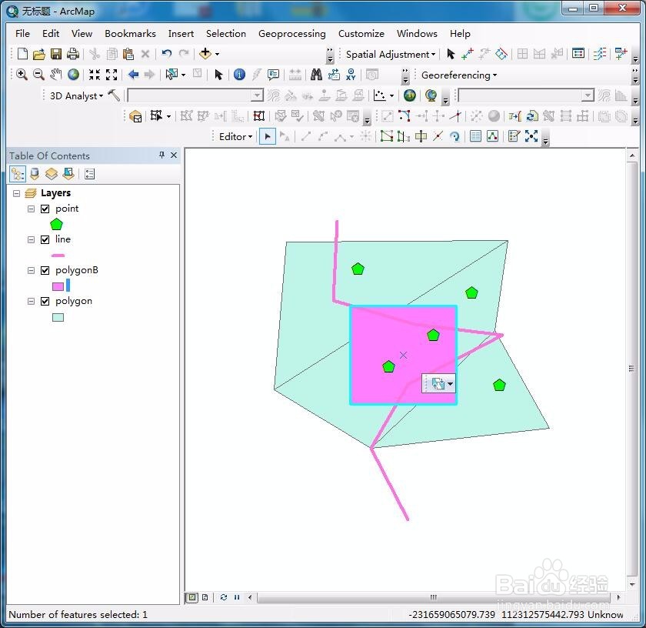Open the Geoprocessing menu
This screenshot has height=628, width=646.
click(x=291, y=34)
